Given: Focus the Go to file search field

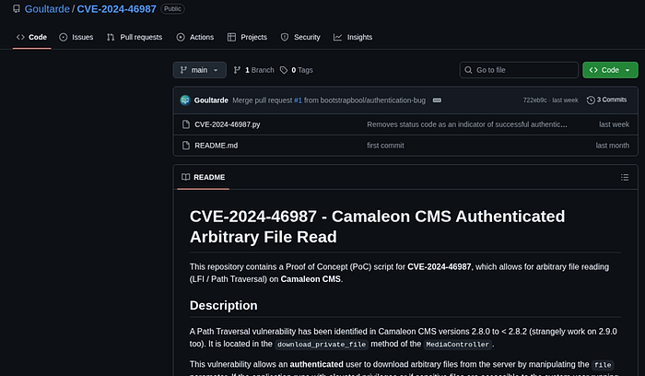Looking at the screenshot, I should pos(519,70).
